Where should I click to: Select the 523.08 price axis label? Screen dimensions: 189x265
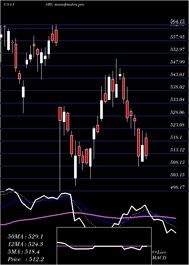point(177,125)
